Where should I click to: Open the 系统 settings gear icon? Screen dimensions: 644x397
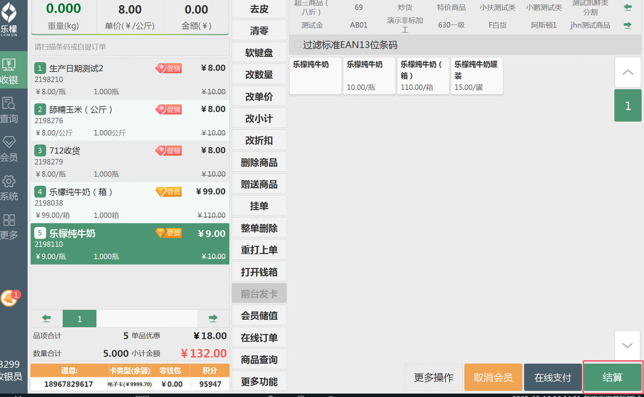9,188
